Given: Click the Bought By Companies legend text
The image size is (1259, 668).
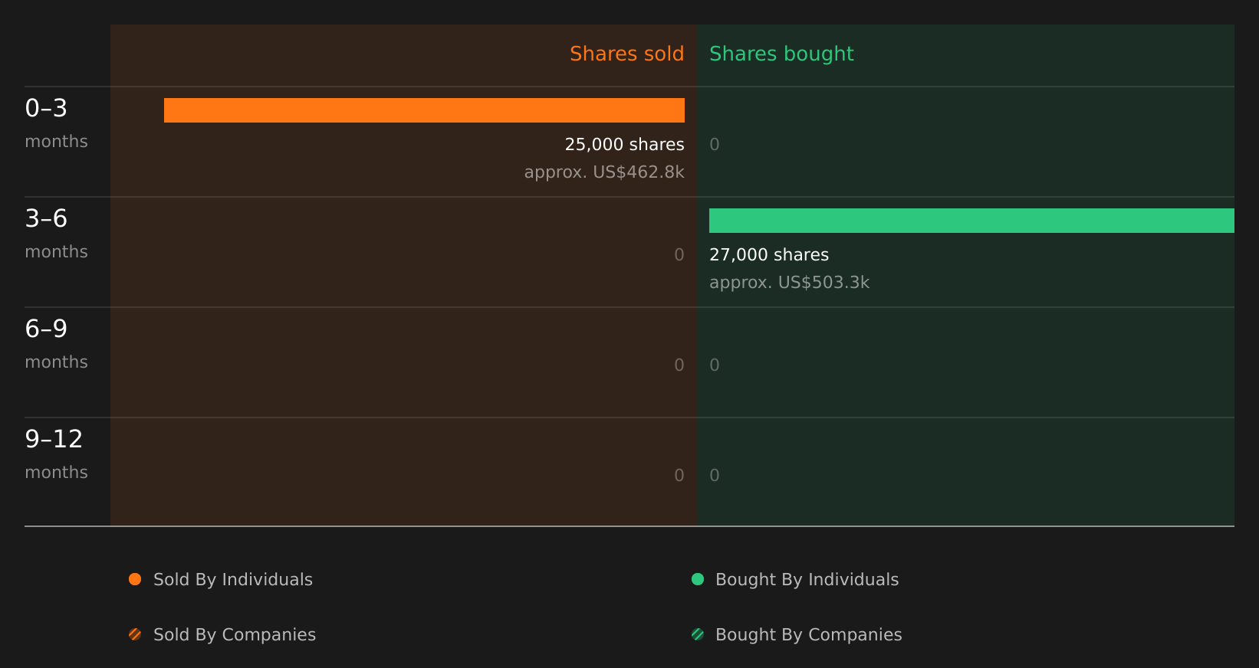Looking at the screenshot, I should coord(808,634).
